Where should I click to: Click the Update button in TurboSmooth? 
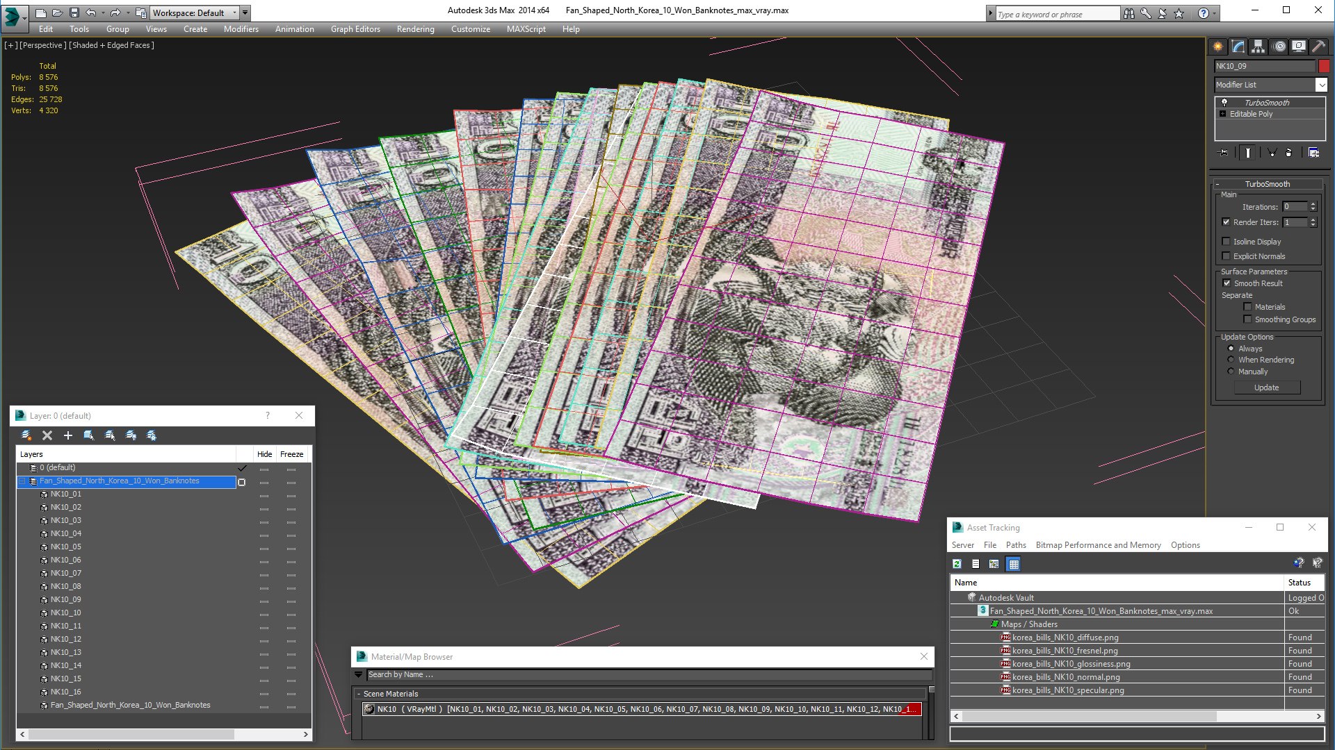pyautogui.click(x=1267, y=387)
